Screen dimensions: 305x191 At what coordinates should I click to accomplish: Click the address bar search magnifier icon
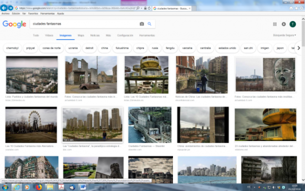point(138,8)
